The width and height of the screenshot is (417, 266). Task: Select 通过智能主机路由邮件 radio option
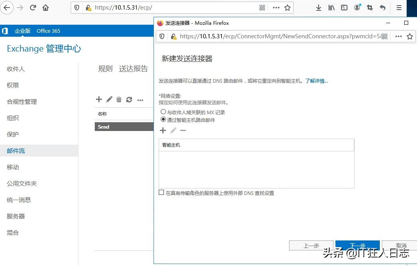(163, 119)
